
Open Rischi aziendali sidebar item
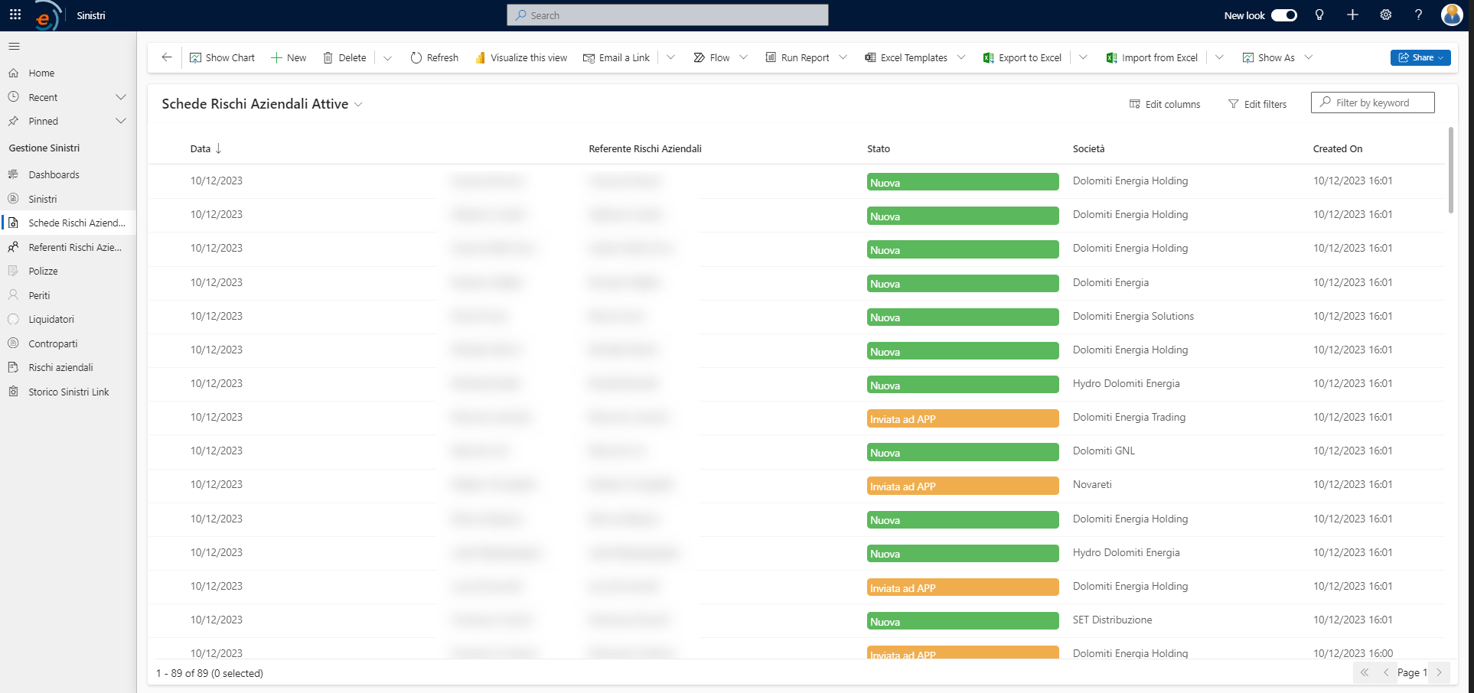pos(60,367)
